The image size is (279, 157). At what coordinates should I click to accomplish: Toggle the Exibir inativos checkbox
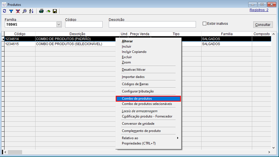pyautogui.click(x=204, y=23)
